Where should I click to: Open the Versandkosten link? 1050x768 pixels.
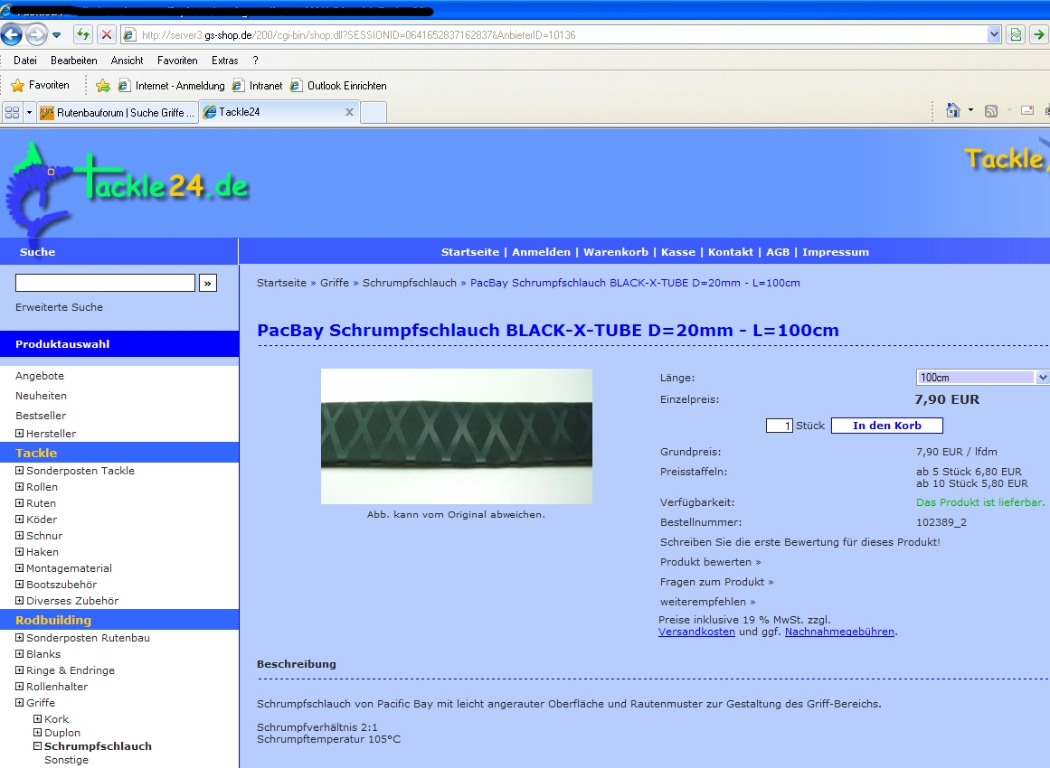tap(696, 632)
